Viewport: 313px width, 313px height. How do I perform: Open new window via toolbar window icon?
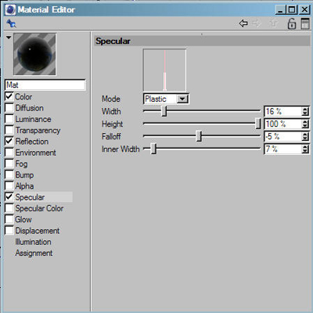(305, 23)
